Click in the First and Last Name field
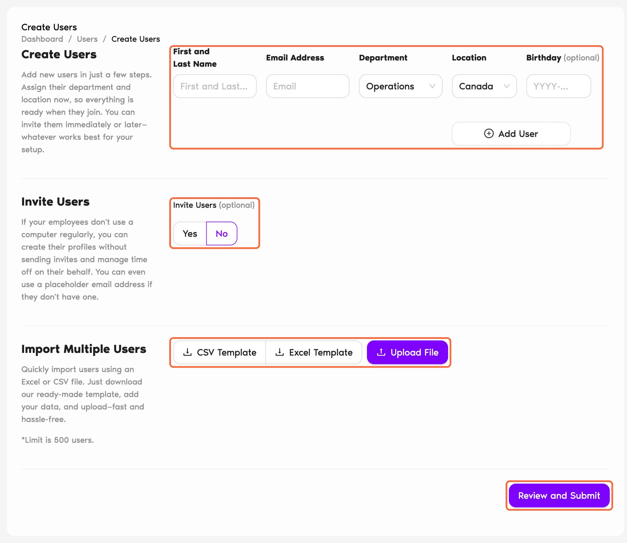The width and height of the screenshot is (627, 543). (215, 86)
